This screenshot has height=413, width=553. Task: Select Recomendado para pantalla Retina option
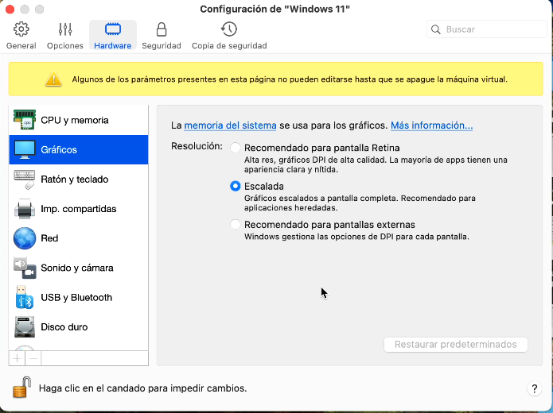point(236,148)
